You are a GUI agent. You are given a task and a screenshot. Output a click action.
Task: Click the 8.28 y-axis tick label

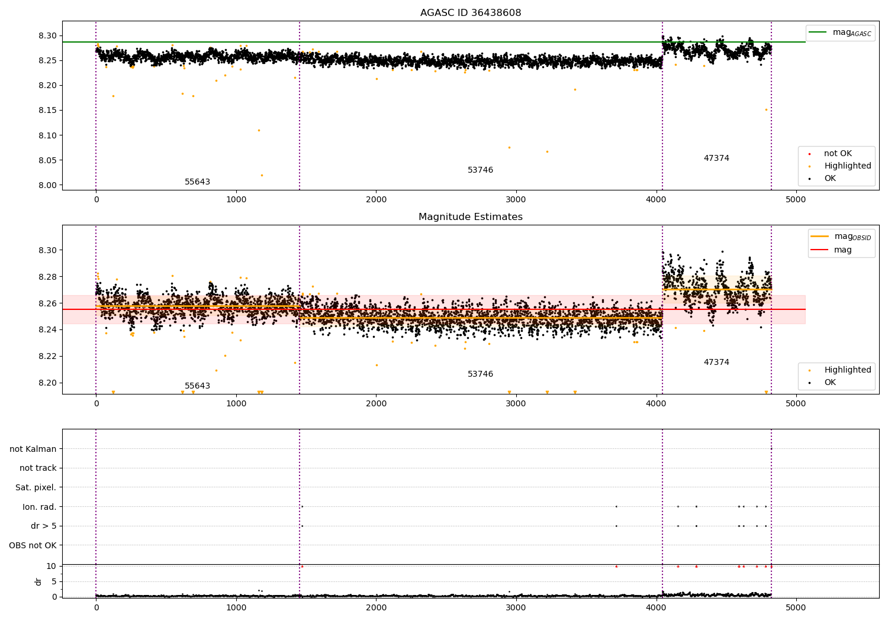point(48,277)
